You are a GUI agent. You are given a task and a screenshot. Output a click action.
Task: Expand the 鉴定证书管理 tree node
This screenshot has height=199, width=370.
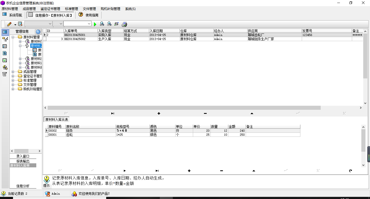click(13, 76)
